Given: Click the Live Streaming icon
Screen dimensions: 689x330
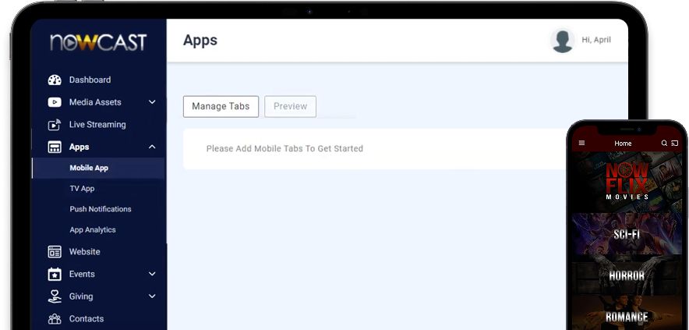Looking at the screenshot, I should [x=55, y=125].
